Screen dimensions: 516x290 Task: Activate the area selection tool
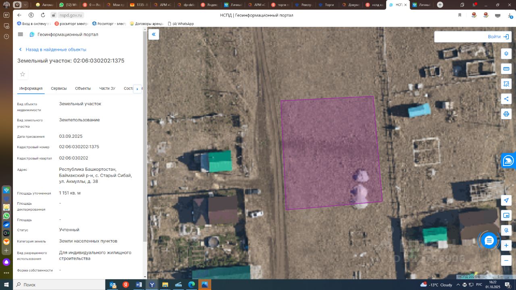506,84
